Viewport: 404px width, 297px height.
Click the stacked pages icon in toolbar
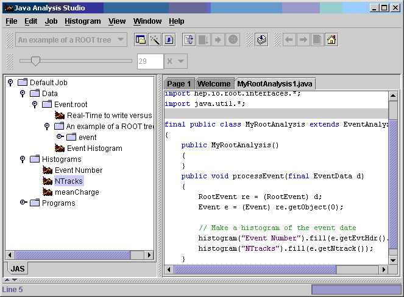[261, 40]
